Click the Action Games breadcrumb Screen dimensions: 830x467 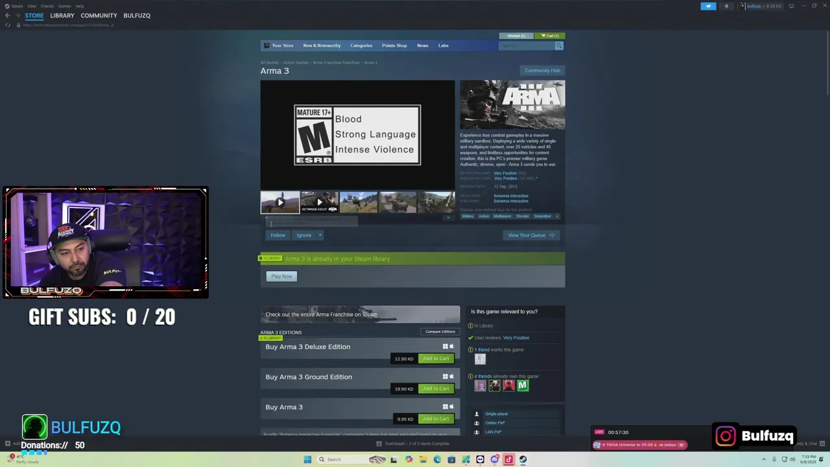(x=296, y=63)
